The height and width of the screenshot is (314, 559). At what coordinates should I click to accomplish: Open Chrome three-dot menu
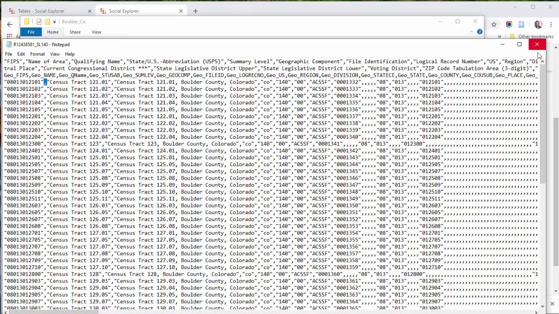tap(551, 25)
